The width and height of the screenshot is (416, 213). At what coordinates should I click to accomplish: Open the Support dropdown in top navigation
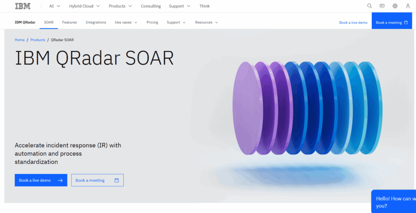180,6
